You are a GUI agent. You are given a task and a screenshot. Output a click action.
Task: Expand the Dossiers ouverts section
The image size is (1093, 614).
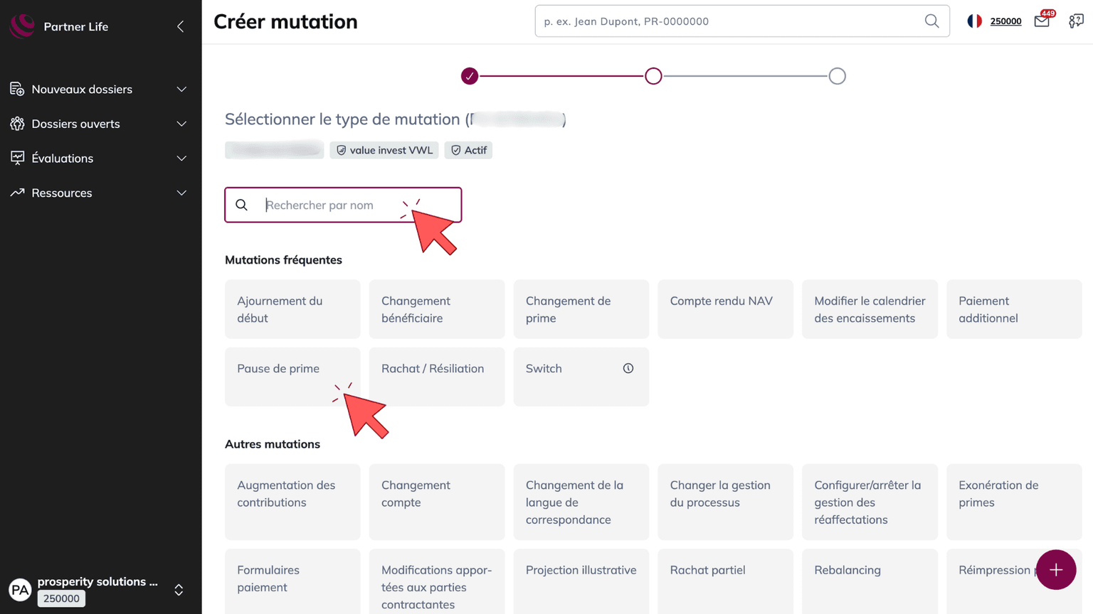(98, 124)
